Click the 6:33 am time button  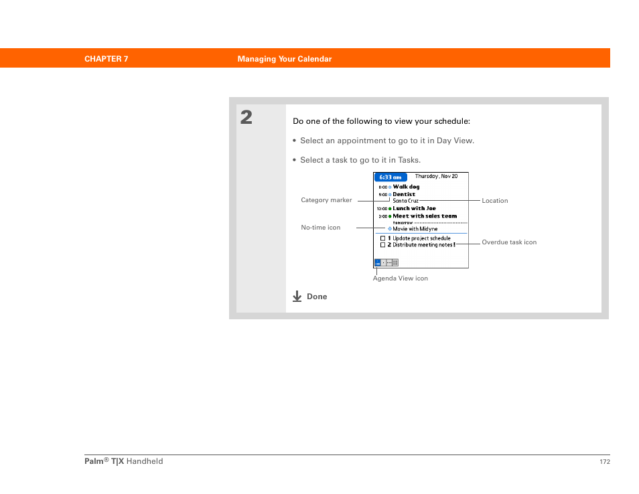(x=390, y=177)
